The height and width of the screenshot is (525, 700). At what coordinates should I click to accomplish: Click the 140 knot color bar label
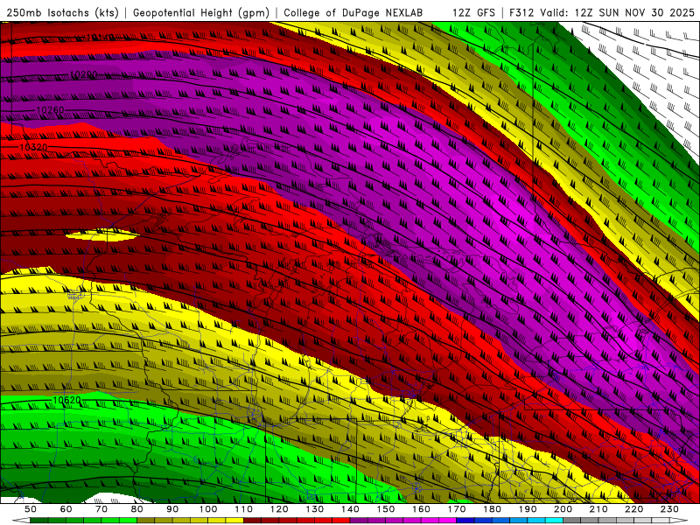[x=350, y=509]
